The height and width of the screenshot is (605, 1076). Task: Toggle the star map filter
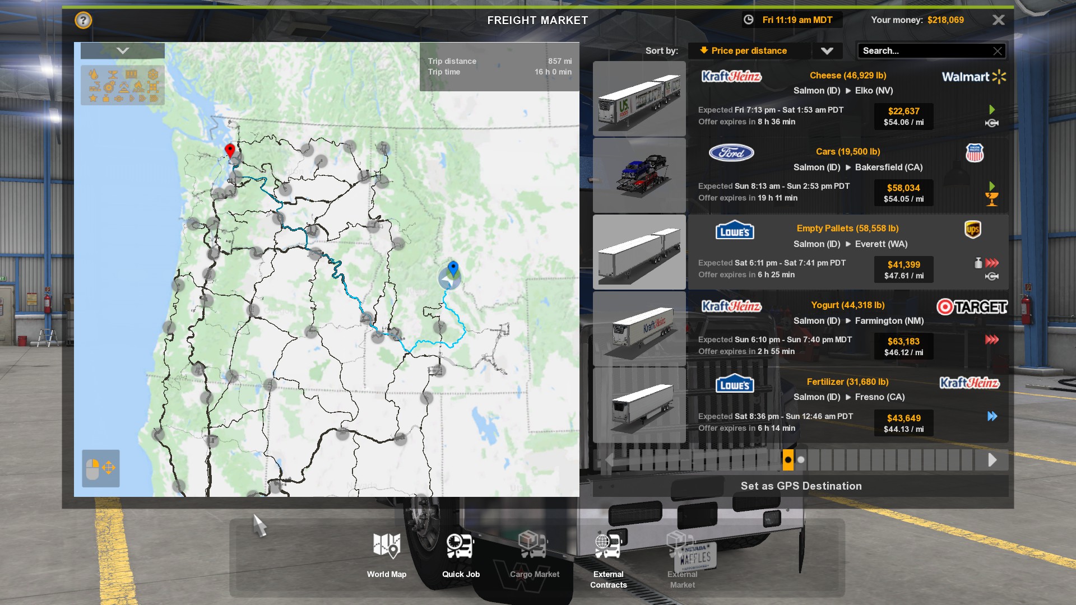[x=93, y=98]
